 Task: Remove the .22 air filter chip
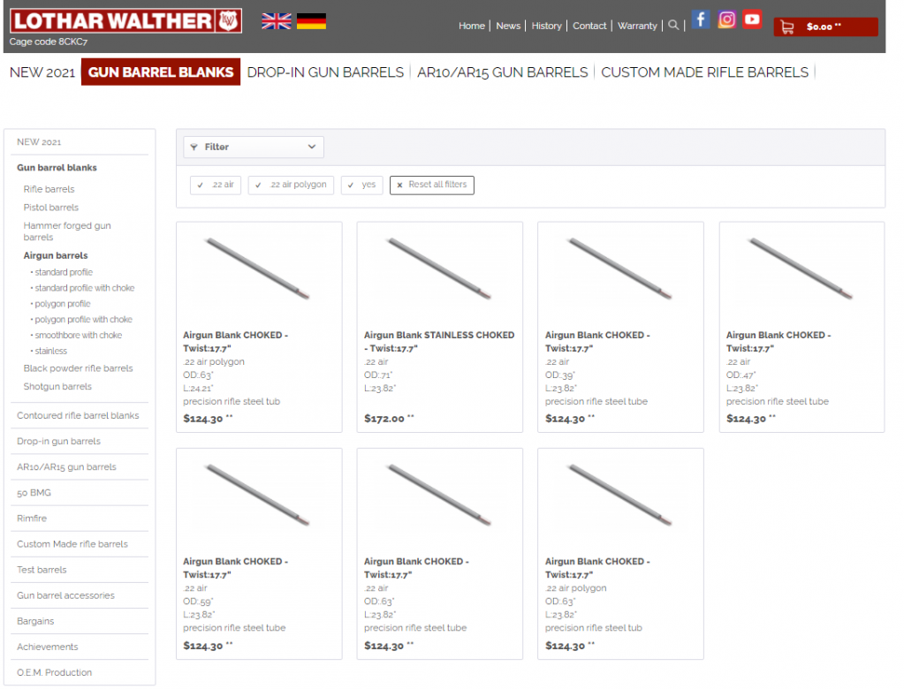click(x=216, y=185)
